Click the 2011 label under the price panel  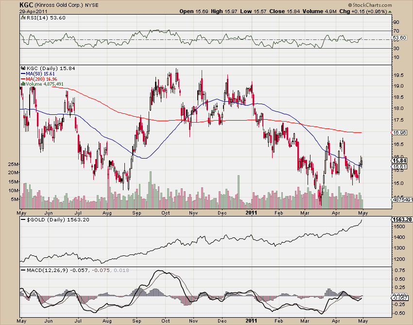coord(251,213)
